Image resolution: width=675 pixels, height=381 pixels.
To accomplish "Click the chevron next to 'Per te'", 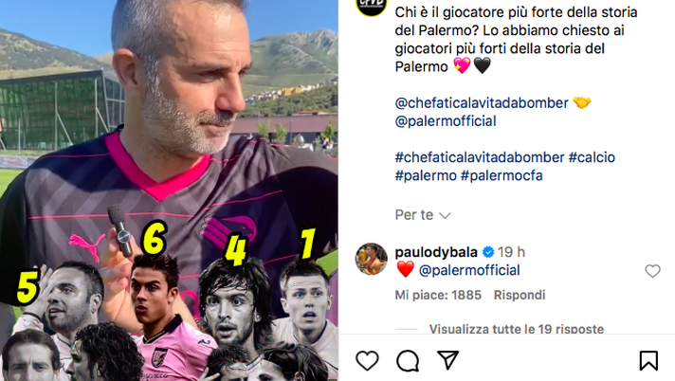I will (445, 215).
